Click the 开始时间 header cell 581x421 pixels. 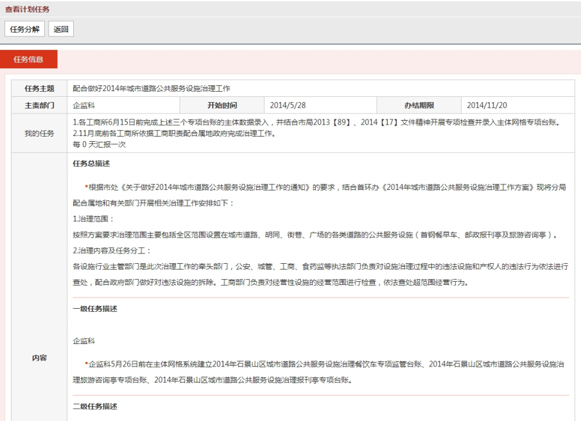(x=223, y=105)
